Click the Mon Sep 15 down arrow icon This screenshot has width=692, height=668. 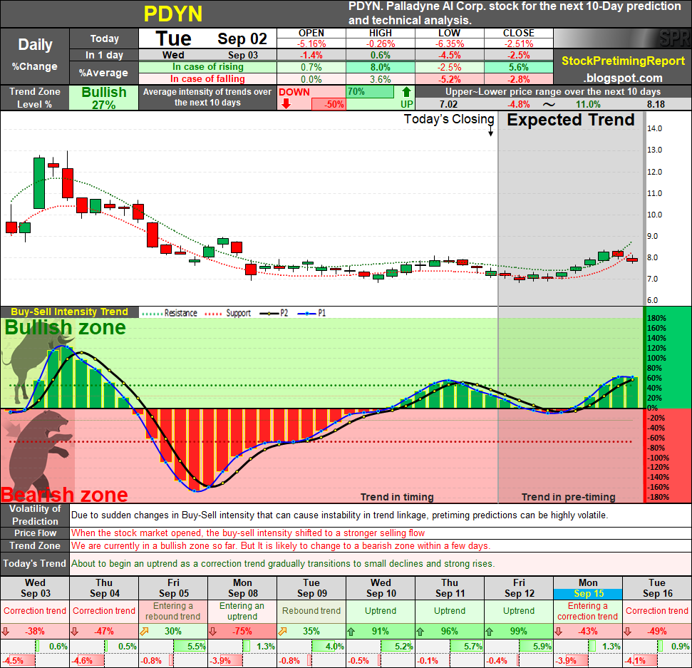pos(558,632)
